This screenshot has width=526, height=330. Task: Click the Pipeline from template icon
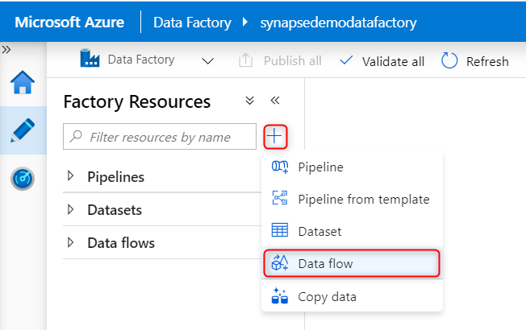(280, 198)
